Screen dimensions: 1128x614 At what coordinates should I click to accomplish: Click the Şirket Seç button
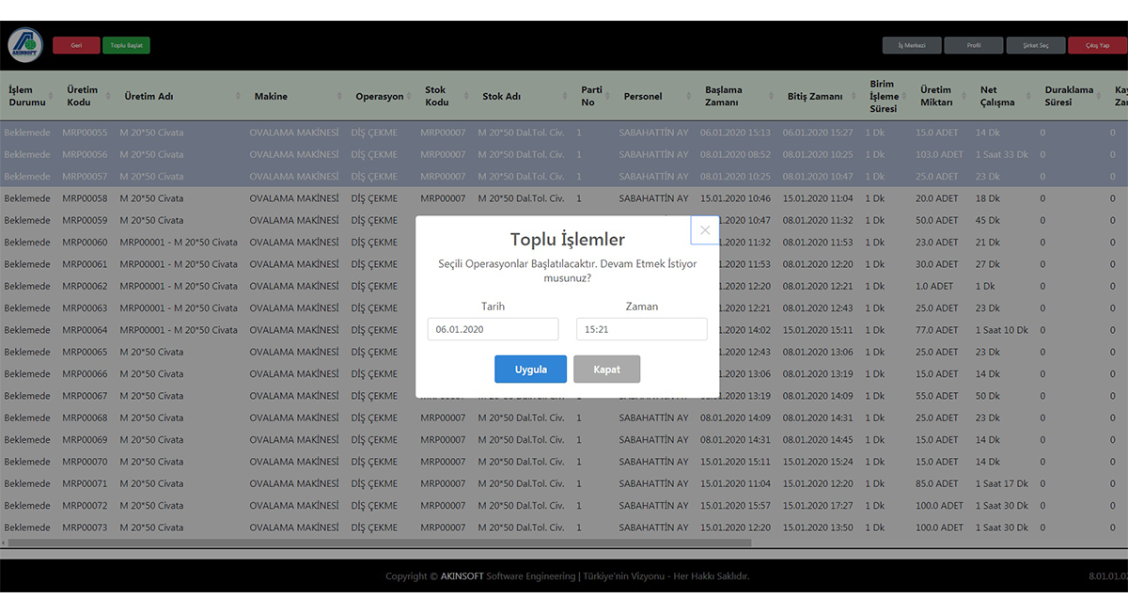[x=1035, y=45]
